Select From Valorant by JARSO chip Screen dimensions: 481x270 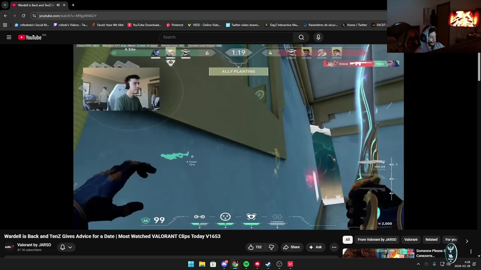(377, 240)
